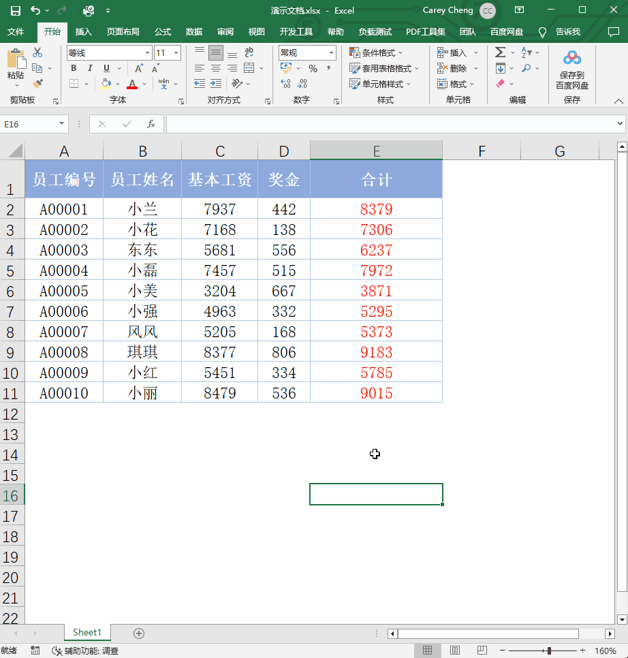The width and height of the screenshot is (628, 658).
Task: Toggle wrap text button
Action: tap(249, 52)
